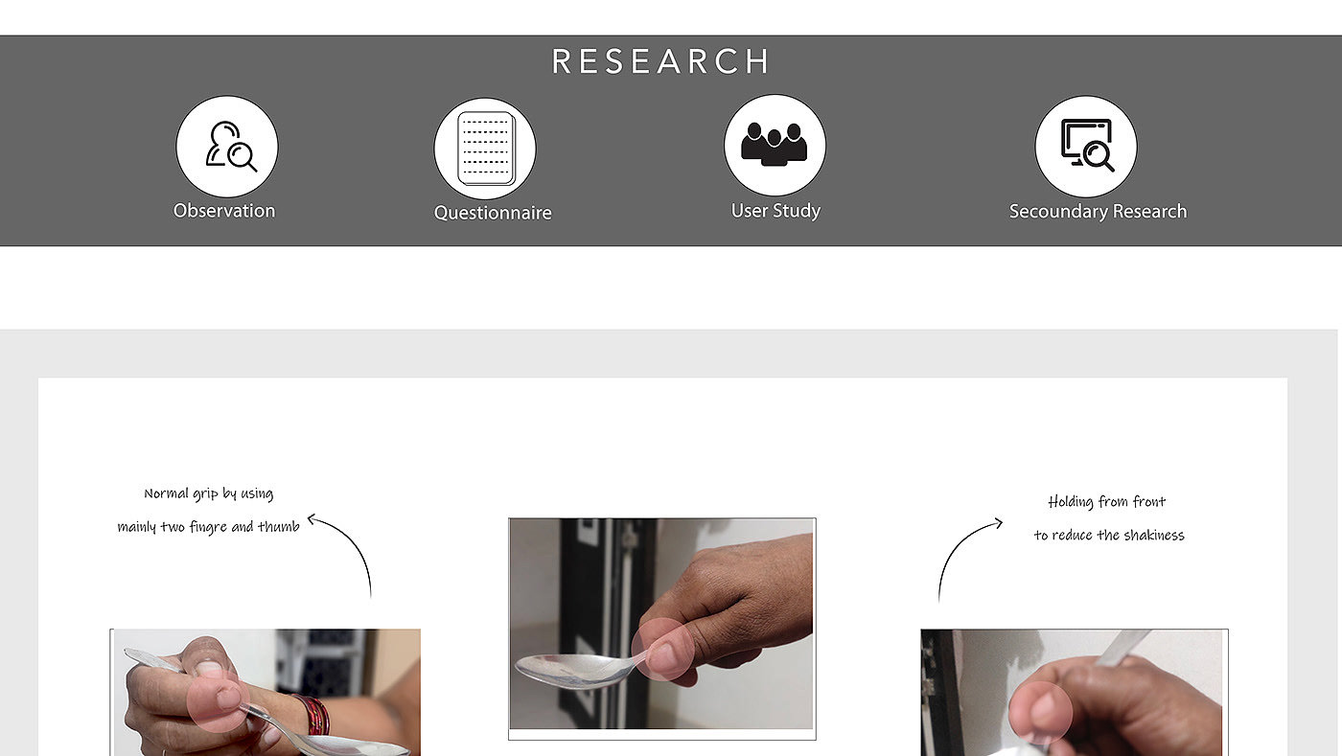
Task: Select the Observation label
Action: [224, 211]
